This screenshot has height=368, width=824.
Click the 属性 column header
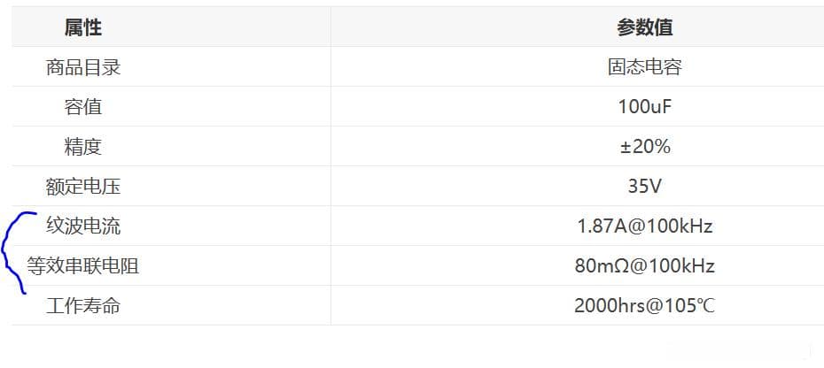pos(83,27)
